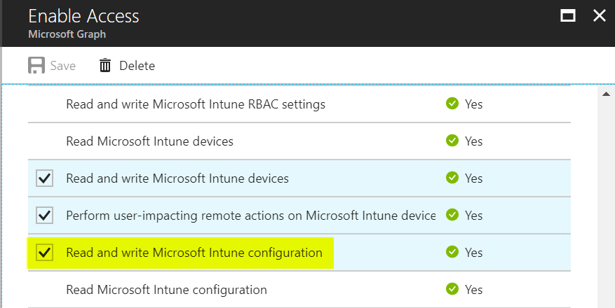This screenshot has width=615, height=308.
Task: Close the Enable Access blade
Action: click(x=599, y=16)
